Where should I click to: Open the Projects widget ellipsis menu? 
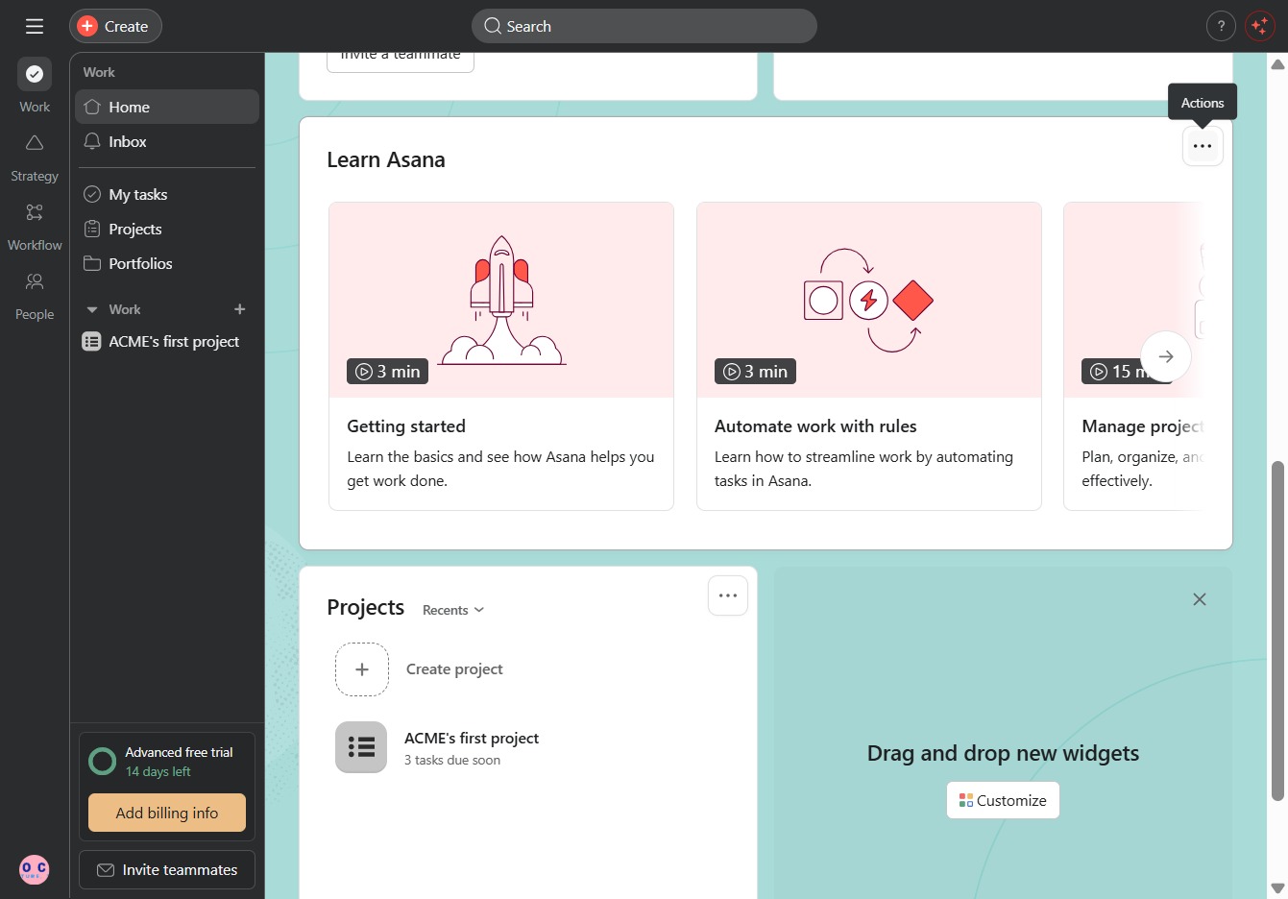[728, 595]
